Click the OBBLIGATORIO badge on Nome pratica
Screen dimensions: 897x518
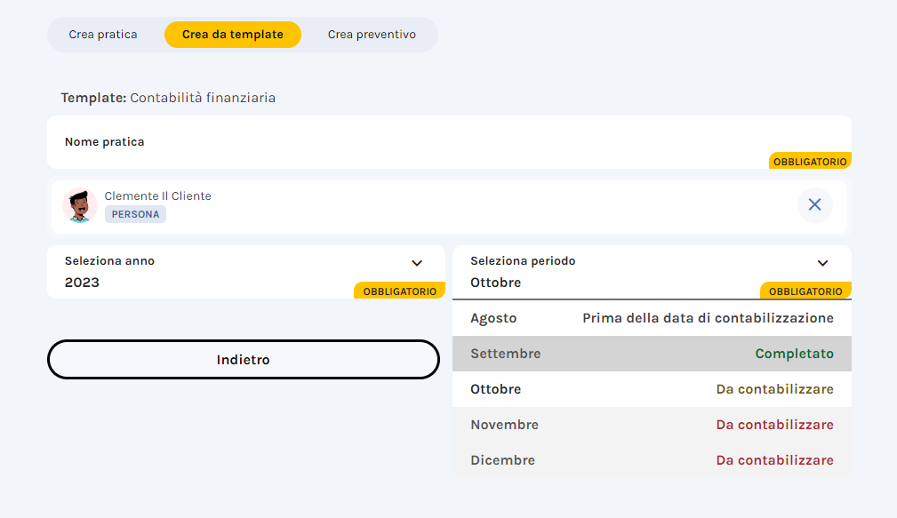pyautogui.click(x=810, y=161)
